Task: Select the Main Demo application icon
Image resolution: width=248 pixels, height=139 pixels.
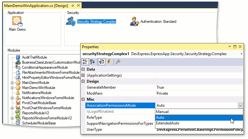Action: 17,21
